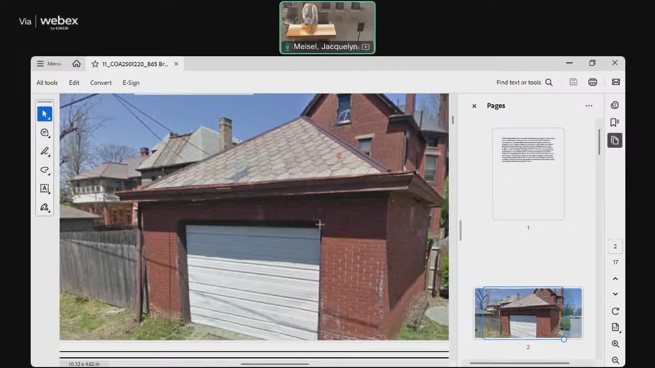Viewport: 655px width, 368px height.
Task: Add a comment with the sticky note tool
Action: pos(45,133)
